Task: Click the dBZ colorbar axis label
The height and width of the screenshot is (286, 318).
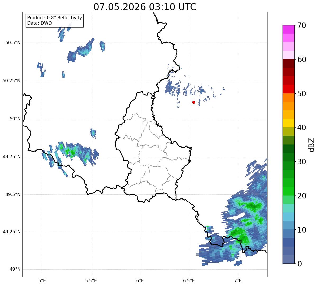Action: pyautogui.click(x=312, y=144)
